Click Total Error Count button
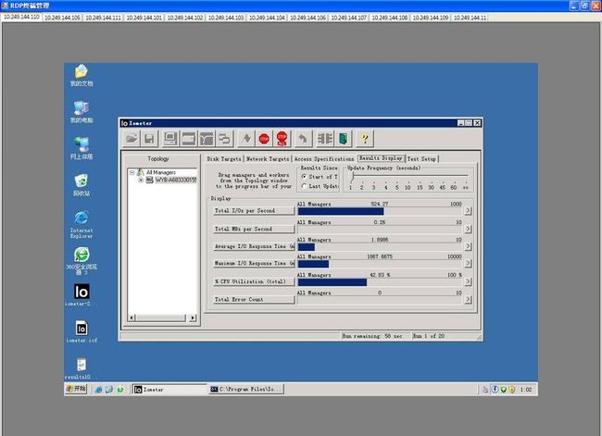Image resolution: width=602 pixels, height=436 pixels. pos(254,299)
